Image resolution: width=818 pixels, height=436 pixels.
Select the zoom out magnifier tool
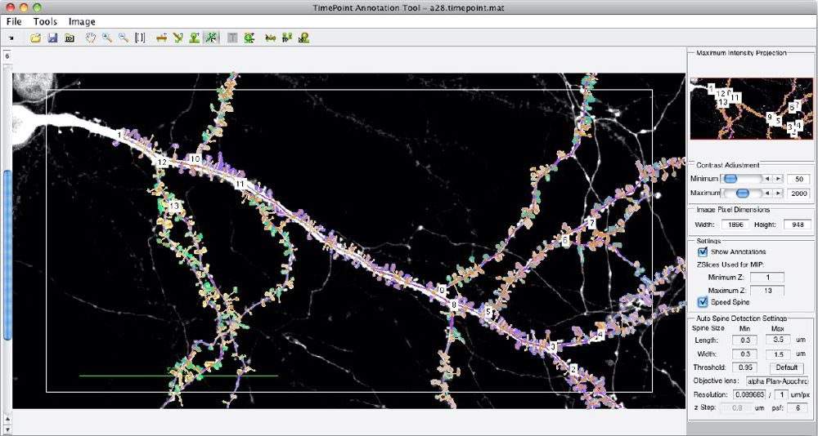click(x=124, y=38)
